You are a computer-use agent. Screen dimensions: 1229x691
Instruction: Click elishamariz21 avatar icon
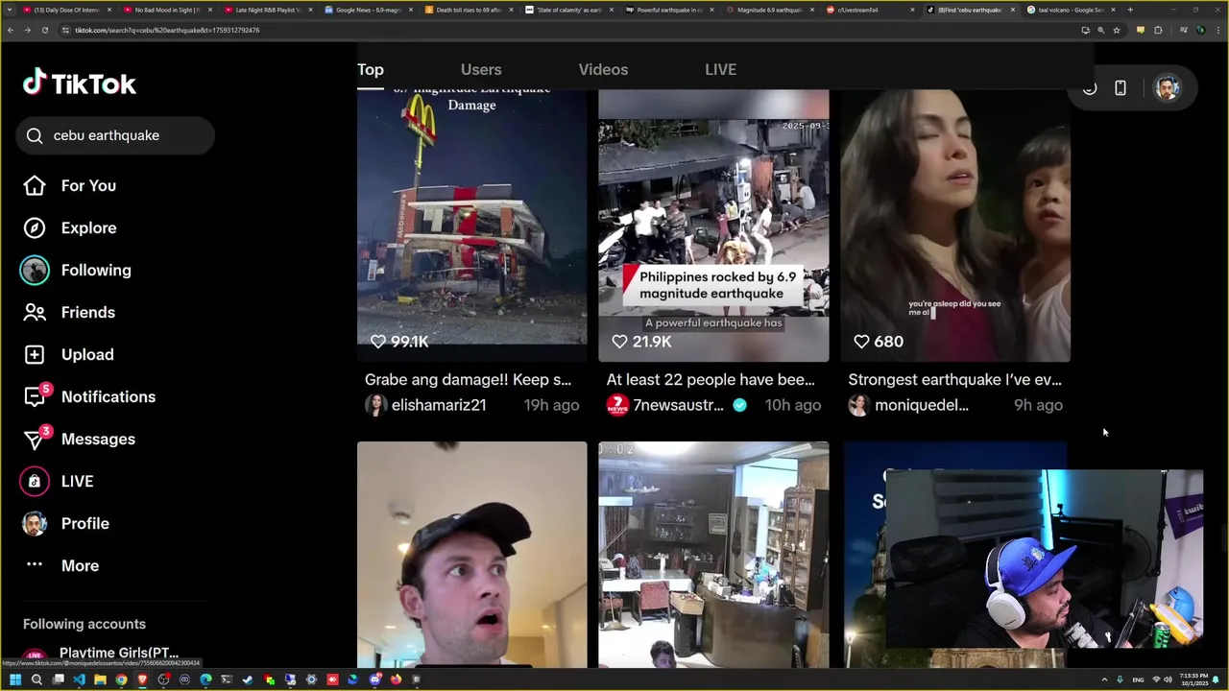376,405
